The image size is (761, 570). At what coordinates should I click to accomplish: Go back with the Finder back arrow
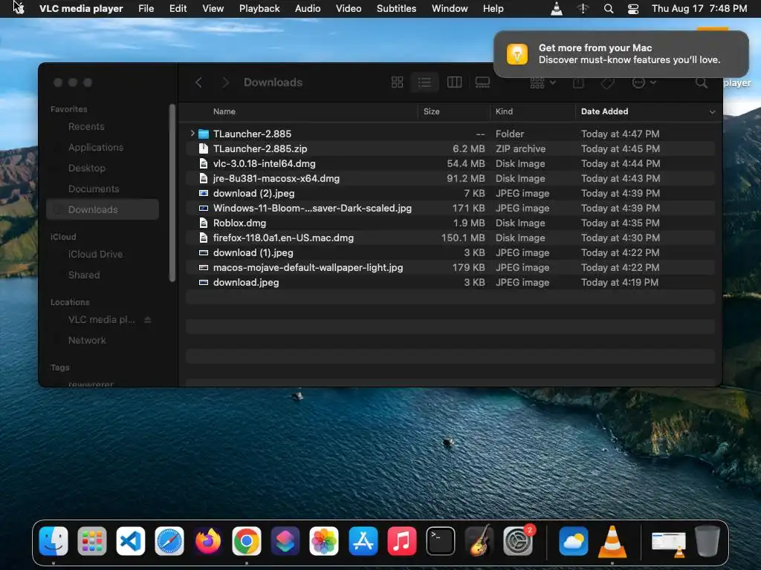[198, 82]
